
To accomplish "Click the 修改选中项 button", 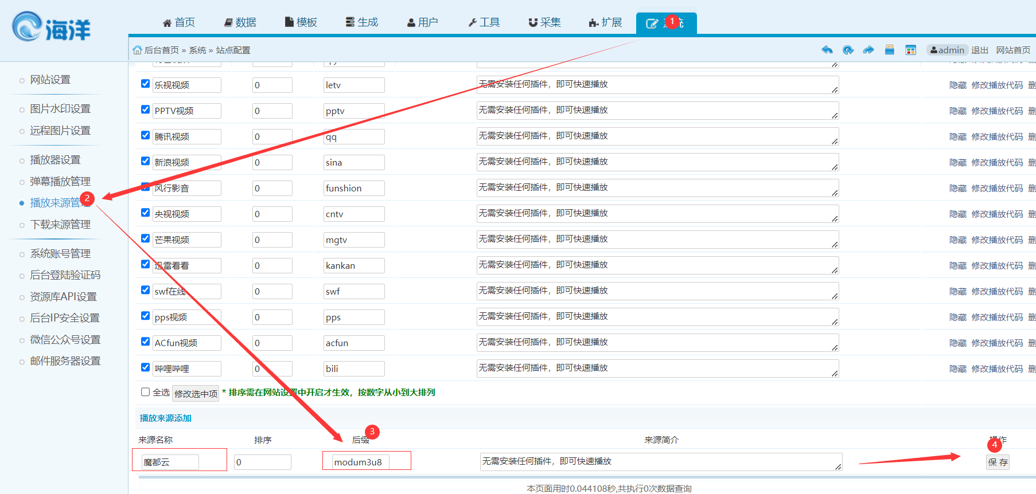I will (x=196, y=394).
